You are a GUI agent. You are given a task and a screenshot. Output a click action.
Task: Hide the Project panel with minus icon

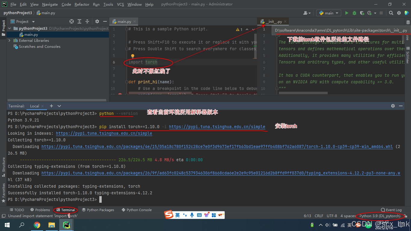105,21
